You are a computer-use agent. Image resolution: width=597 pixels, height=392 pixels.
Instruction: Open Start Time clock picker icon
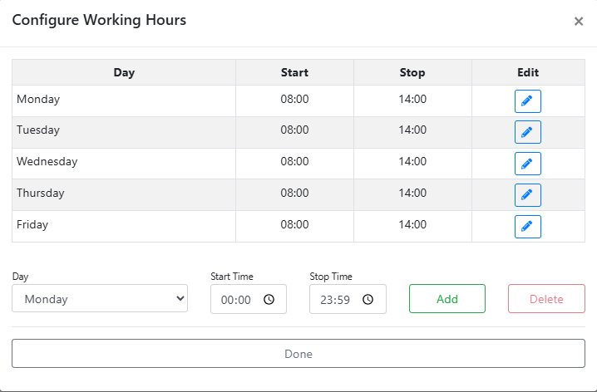269,300
